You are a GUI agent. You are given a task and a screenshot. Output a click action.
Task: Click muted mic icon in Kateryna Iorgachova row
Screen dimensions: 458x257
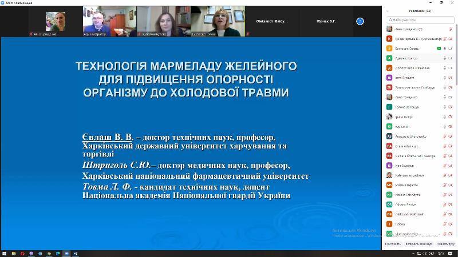[445, 175]
